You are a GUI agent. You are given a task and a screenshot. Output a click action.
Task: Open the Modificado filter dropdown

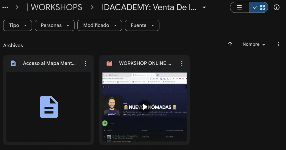[x=99, y=25]
